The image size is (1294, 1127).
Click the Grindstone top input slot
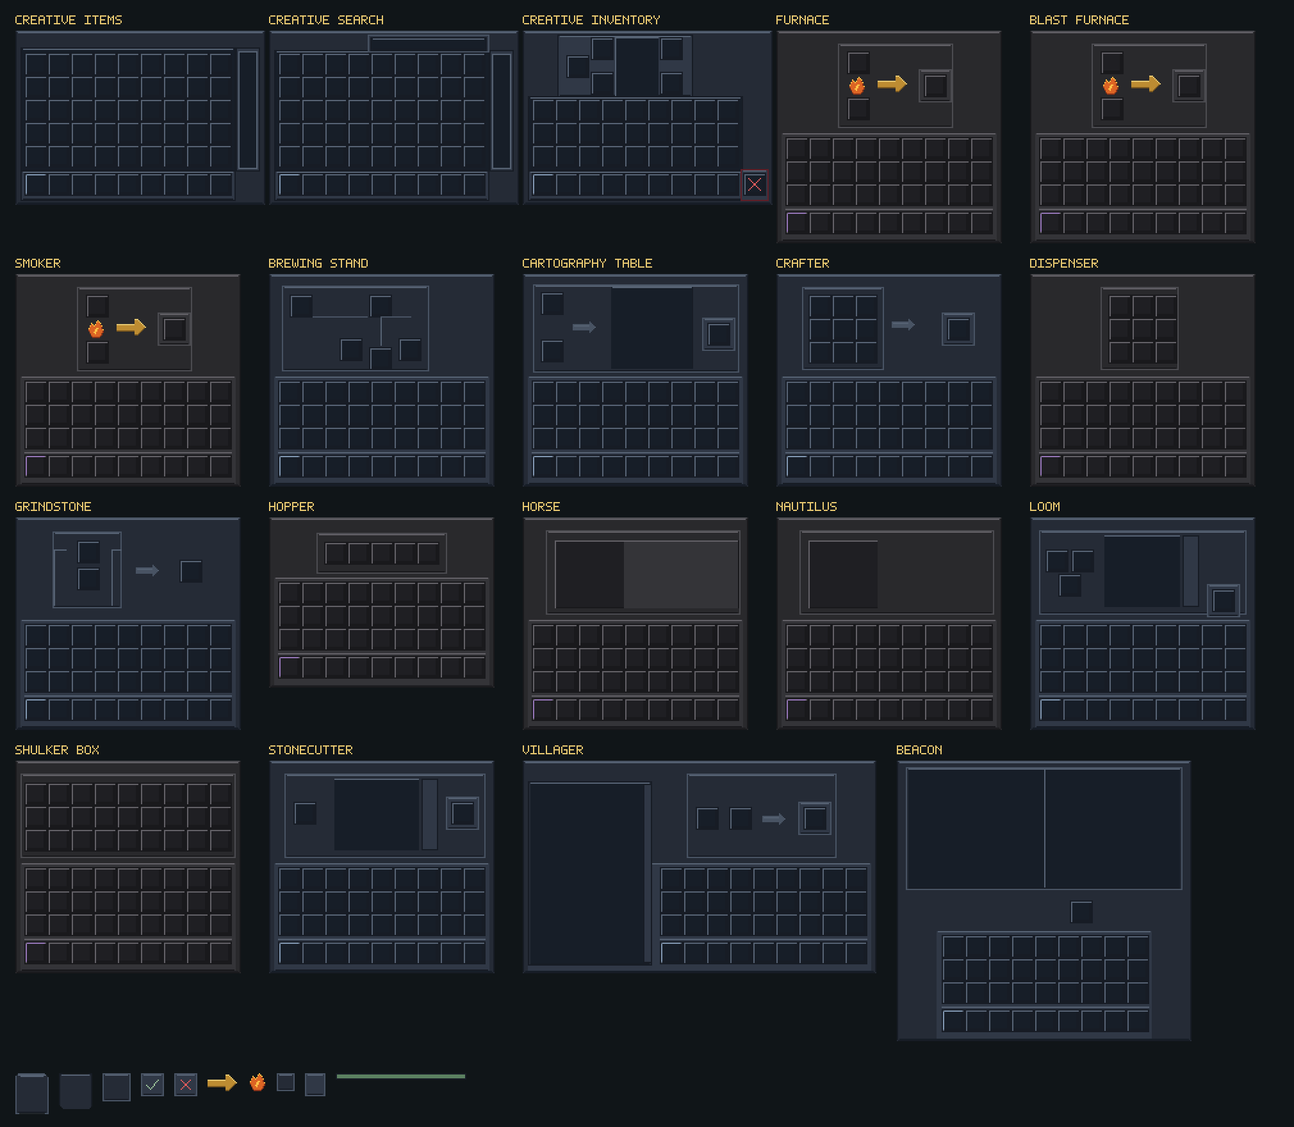coord(88,552)
